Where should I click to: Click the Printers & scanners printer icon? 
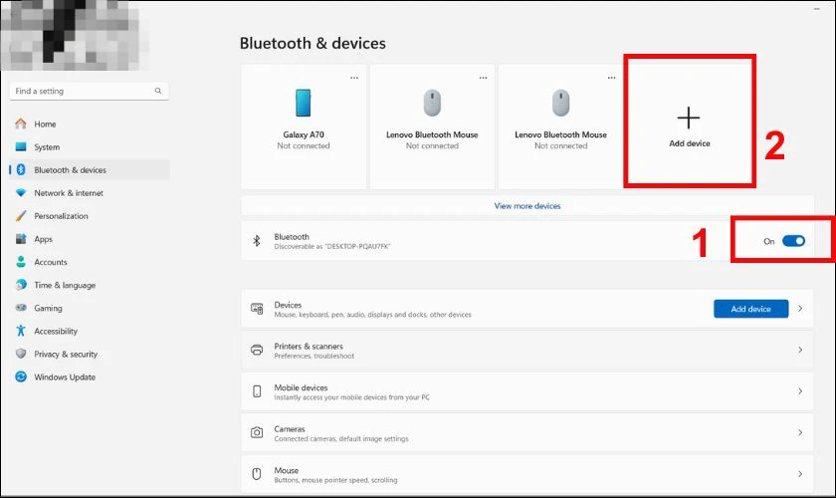(x=257, y=350)
